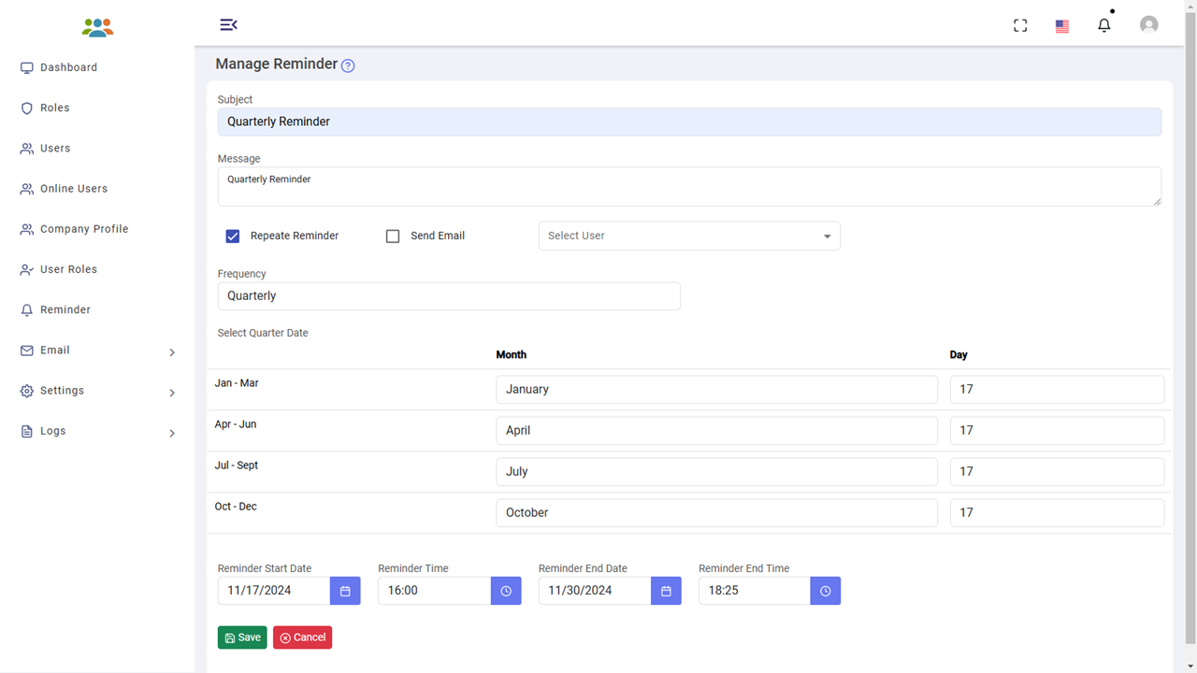The height and width of the screenshot is (673, 1197).
Task: Go to Dashboard in the sidebar
Action: pyautogui.click(x=68, y=67)
